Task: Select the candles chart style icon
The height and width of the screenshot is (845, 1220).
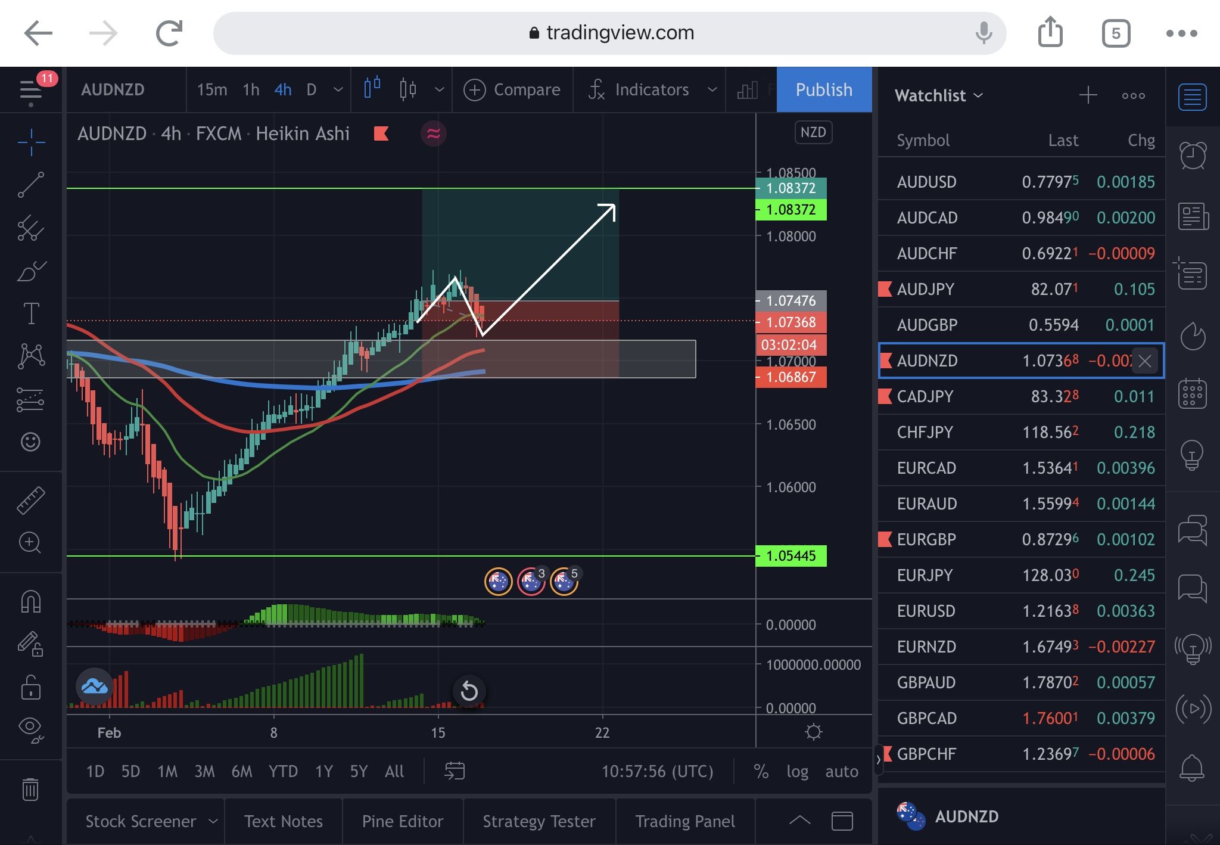Action: coord(408,89)
